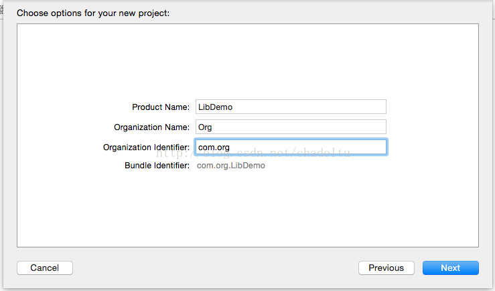The height and width of the screenshot is (291, 495).
Task: Click the partial icon at the window's top-left edge
Action: [x=1, y=9]
